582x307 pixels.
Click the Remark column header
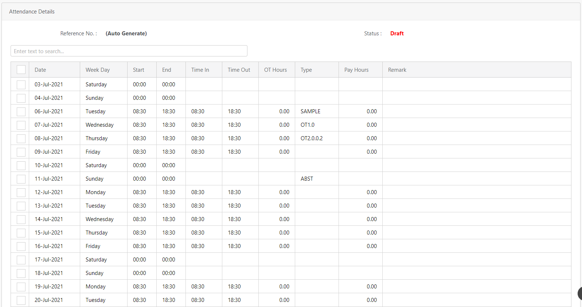coord(477,70)
